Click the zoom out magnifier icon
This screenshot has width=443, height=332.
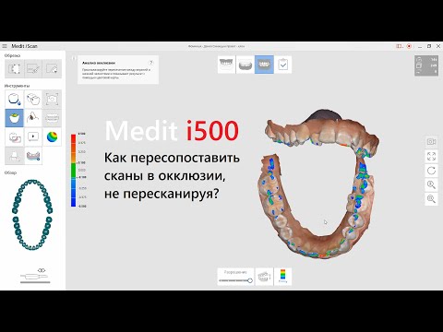[x=431, y=199]
